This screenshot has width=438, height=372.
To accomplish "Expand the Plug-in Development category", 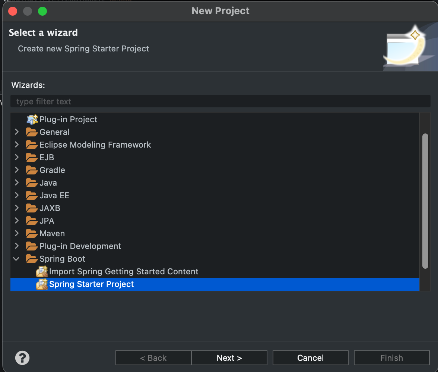I will (x=16, y=246).
